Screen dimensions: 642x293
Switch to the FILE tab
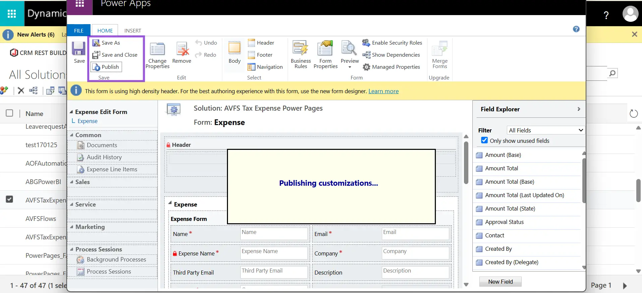tap(79, 31)
